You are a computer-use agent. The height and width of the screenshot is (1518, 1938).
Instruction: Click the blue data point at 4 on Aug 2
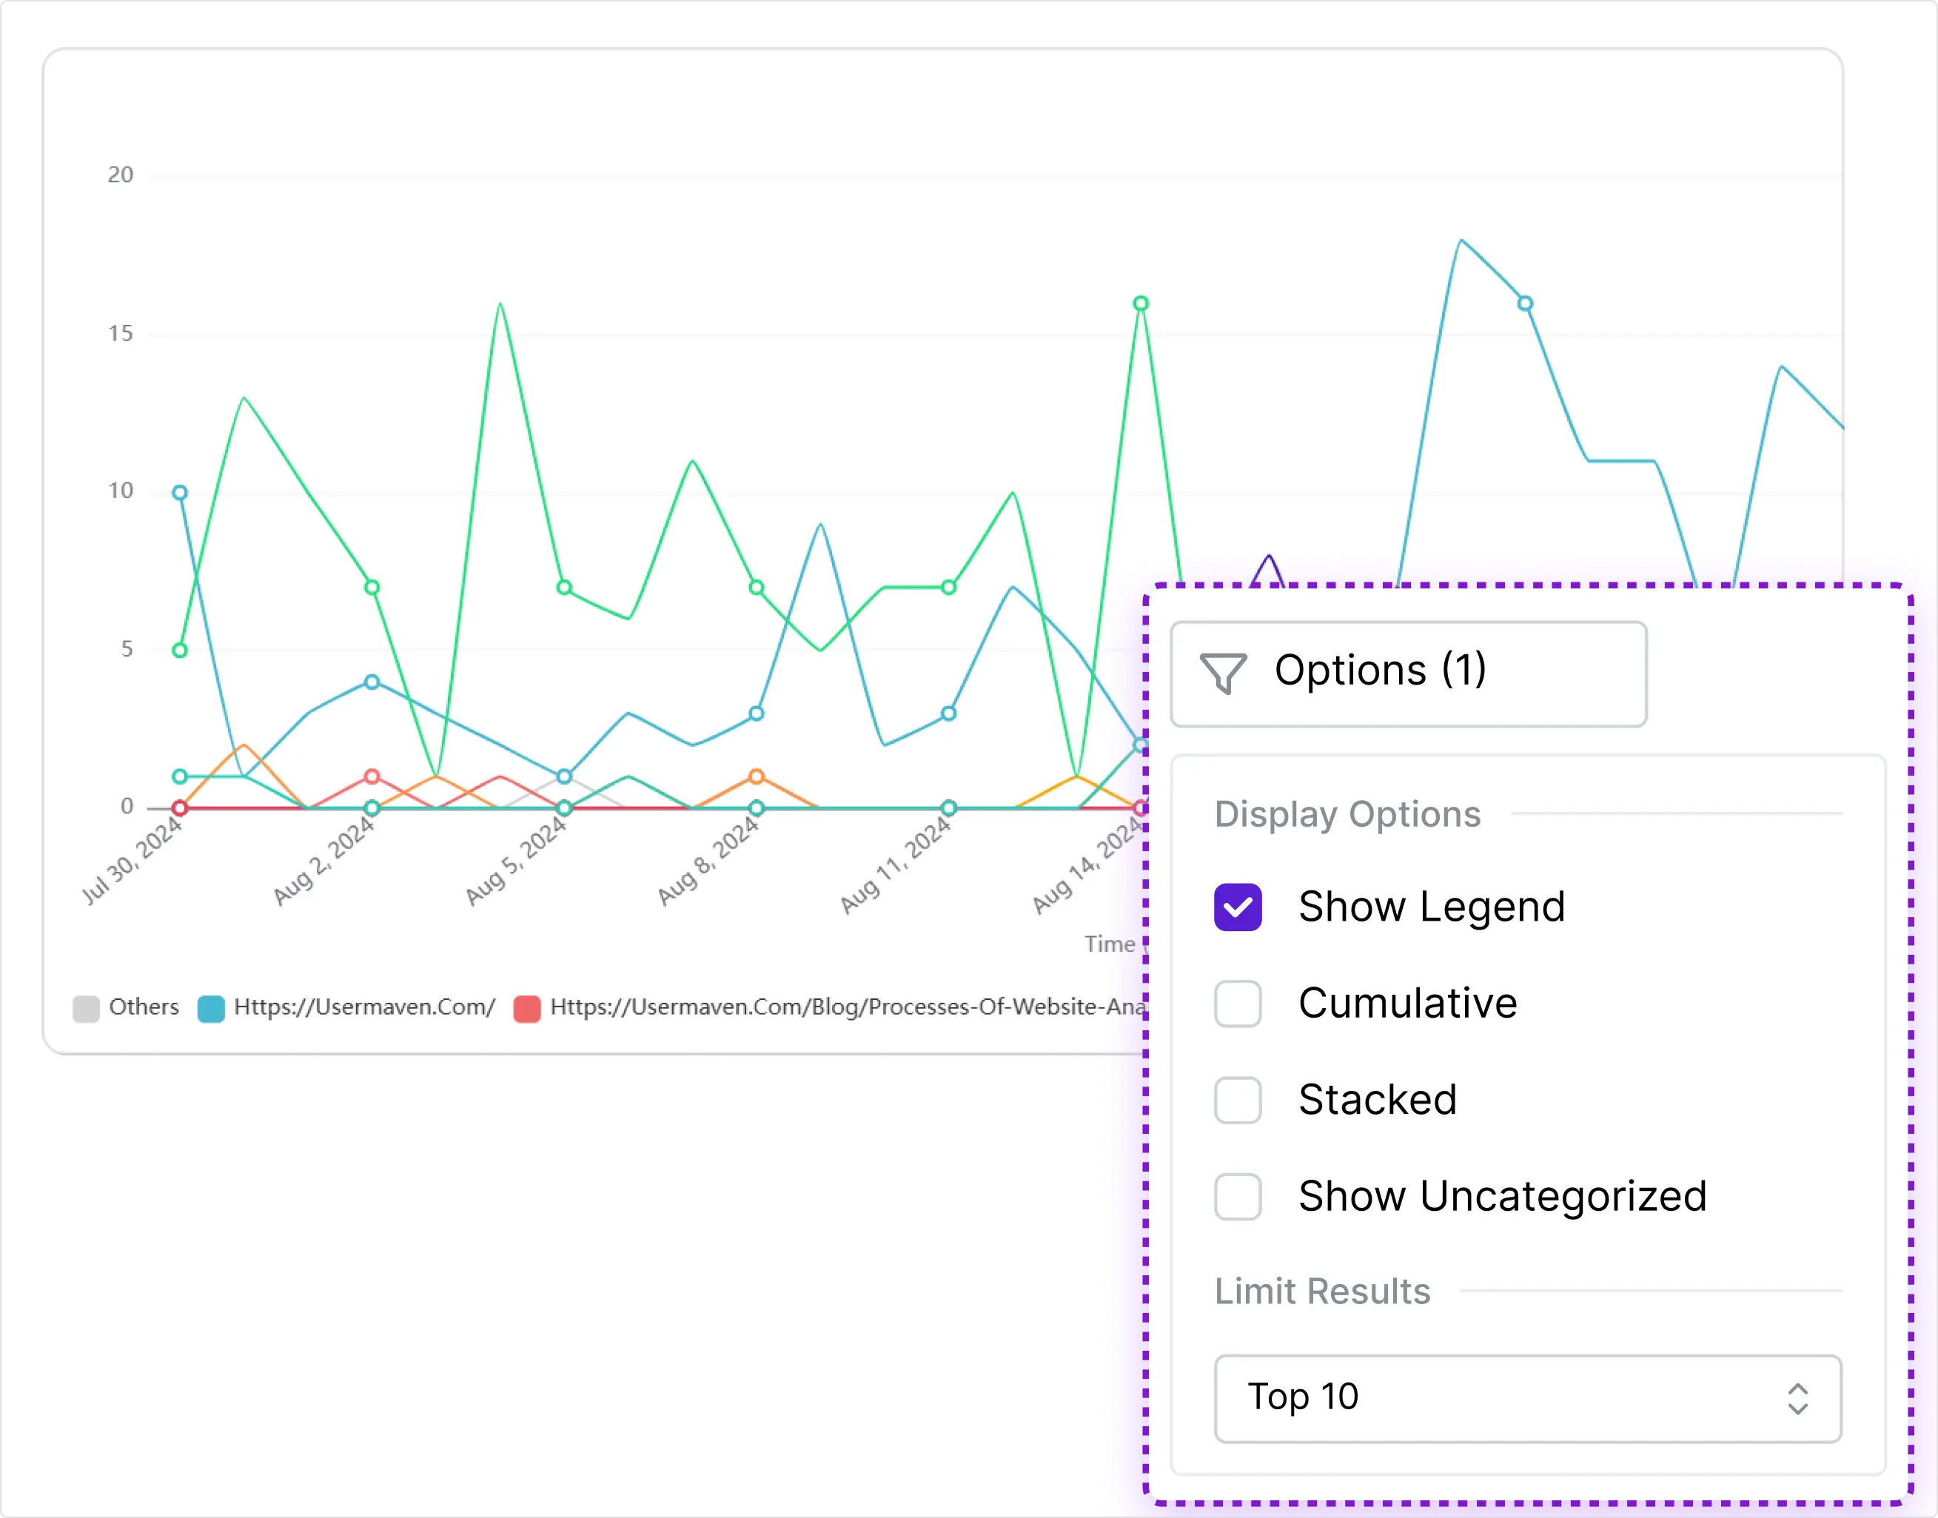click(x=372, y=682)
